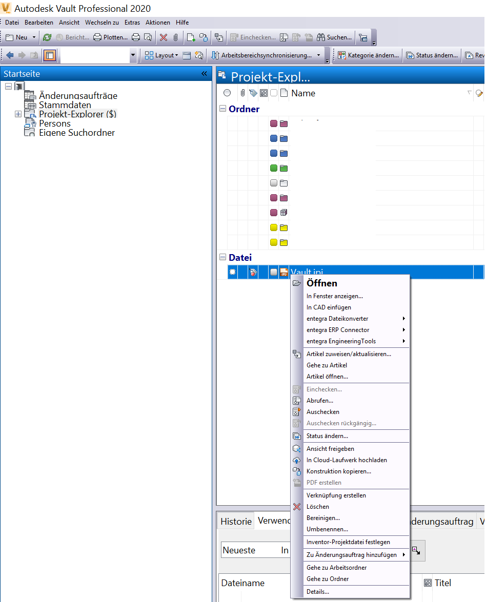
Task: Open the Datei menu
Action: pyautogui.click(x=12, y=22)
